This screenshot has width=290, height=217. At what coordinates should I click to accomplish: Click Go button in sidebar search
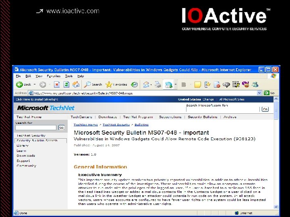tap(61, 127)
